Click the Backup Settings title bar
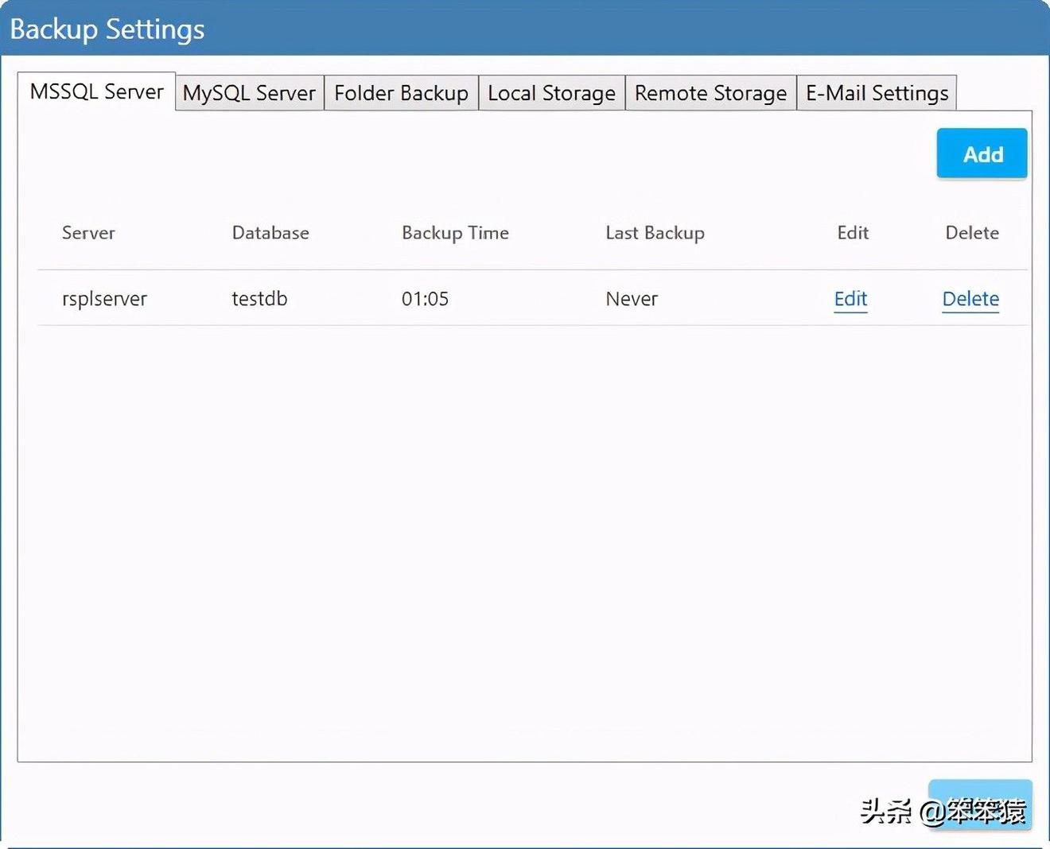 tap(107, 29)
